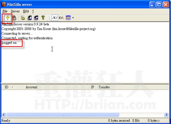Sort connections by Transfer column header
The width and height of the screenshot is (171, 124).
coord(132,87)
